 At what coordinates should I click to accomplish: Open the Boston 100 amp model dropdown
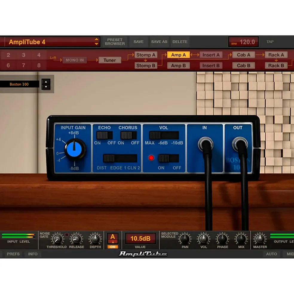coord(19,84)
